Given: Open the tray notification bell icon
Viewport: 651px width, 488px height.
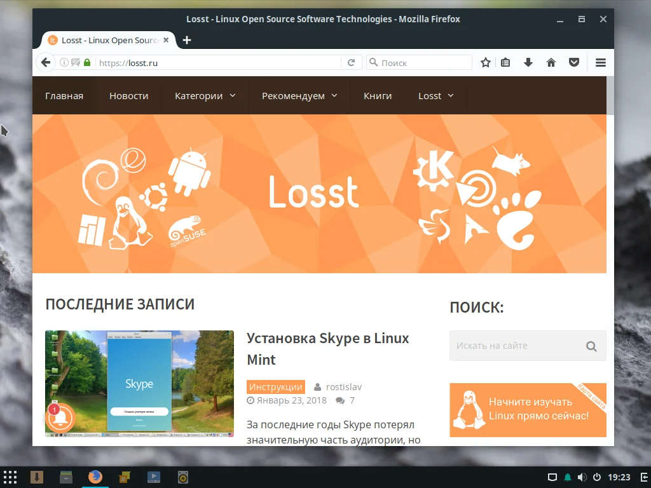Looking at the screenshot, I should (x=568, y=477).
